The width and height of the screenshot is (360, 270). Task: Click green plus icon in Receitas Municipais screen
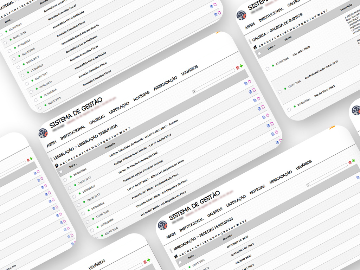[354, 160]
